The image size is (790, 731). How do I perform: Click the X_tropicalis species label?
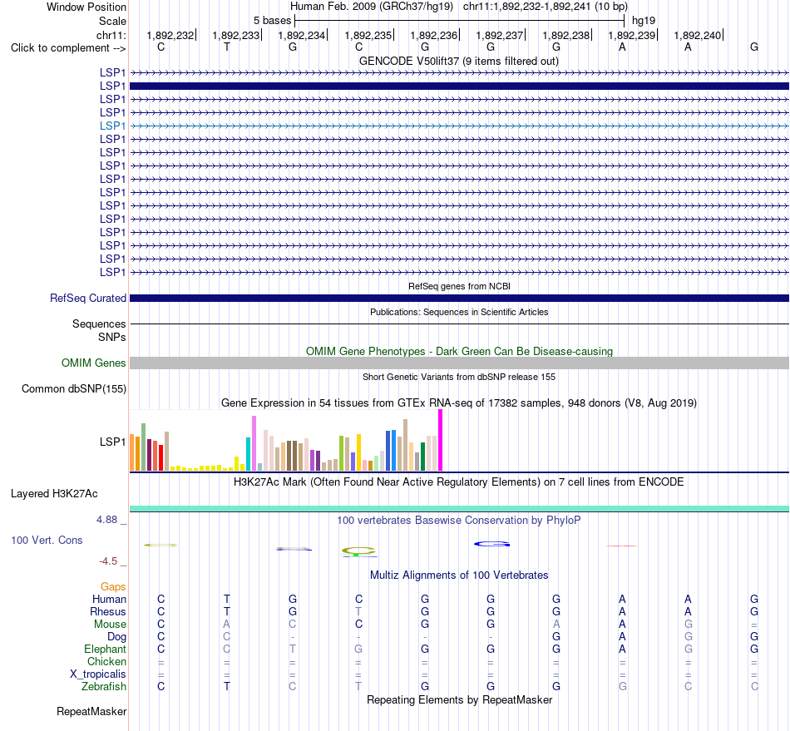(x=98, y=674)
